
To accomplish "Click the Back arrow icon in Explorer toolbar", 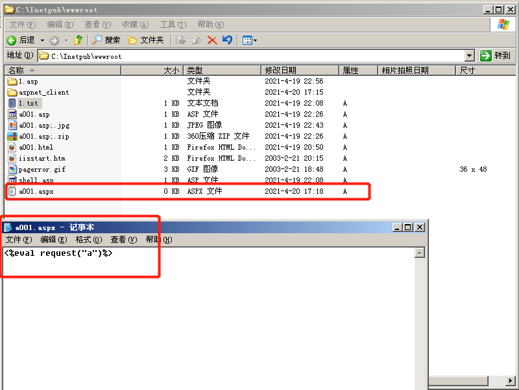I will (x=11, y=40).
